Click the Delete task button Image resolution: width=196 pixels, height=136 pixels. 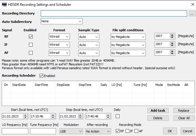[x=158, y=118]
